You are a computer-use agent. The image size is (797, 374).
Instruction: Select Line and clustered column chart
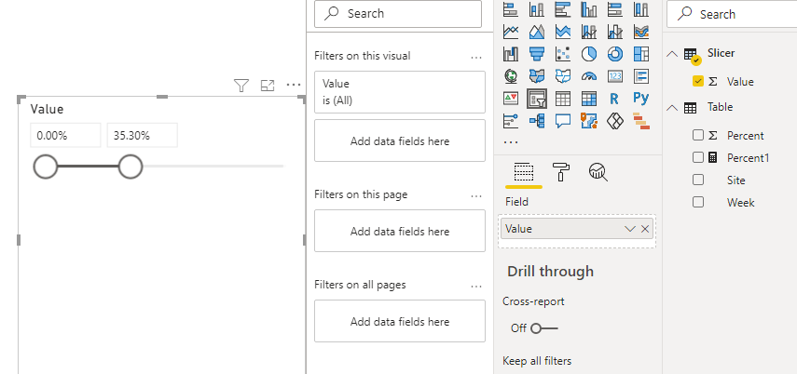615,32
